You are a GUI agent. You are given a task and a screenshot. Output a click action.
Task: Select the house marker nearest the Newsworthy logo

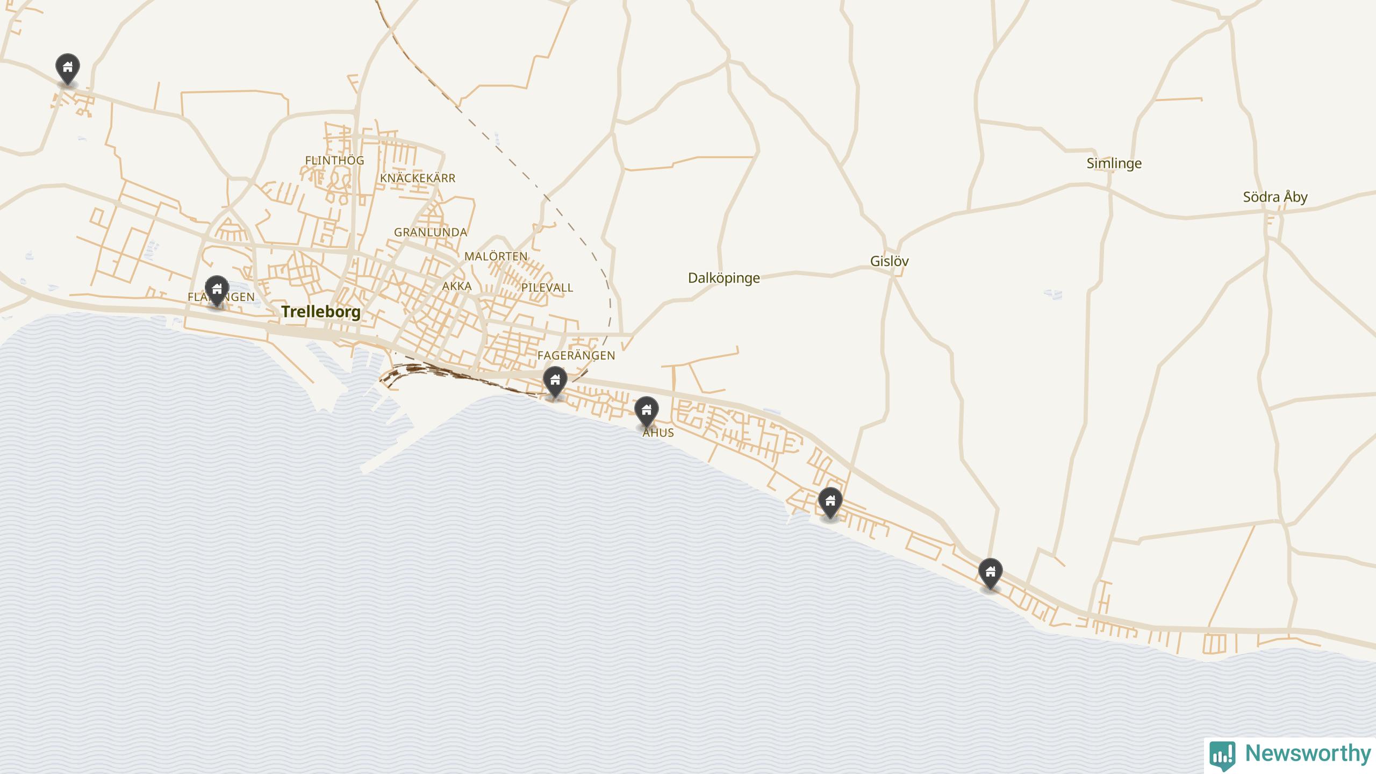[x=991, y=574]
